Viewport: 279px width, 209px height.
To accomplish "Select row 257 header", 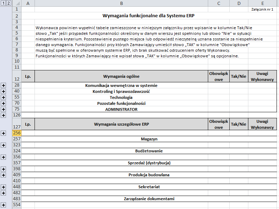I will 17,139.
